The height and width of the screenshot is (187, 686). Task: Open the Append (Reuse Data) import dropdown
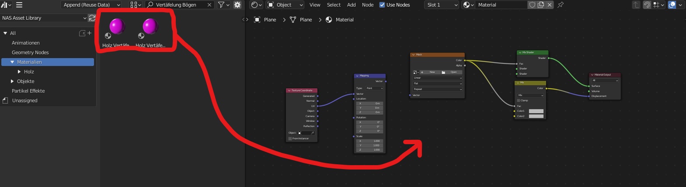point(91,5)
